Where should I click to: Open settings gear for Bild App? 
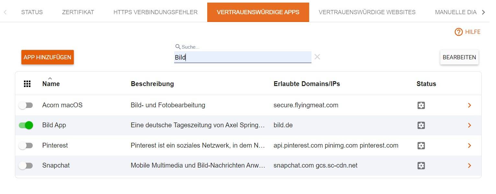(421, 125)
